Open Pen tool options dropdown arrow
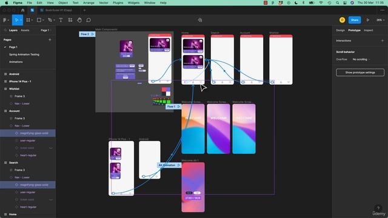This screenshot has height=218, width=388. coord(54,20)
